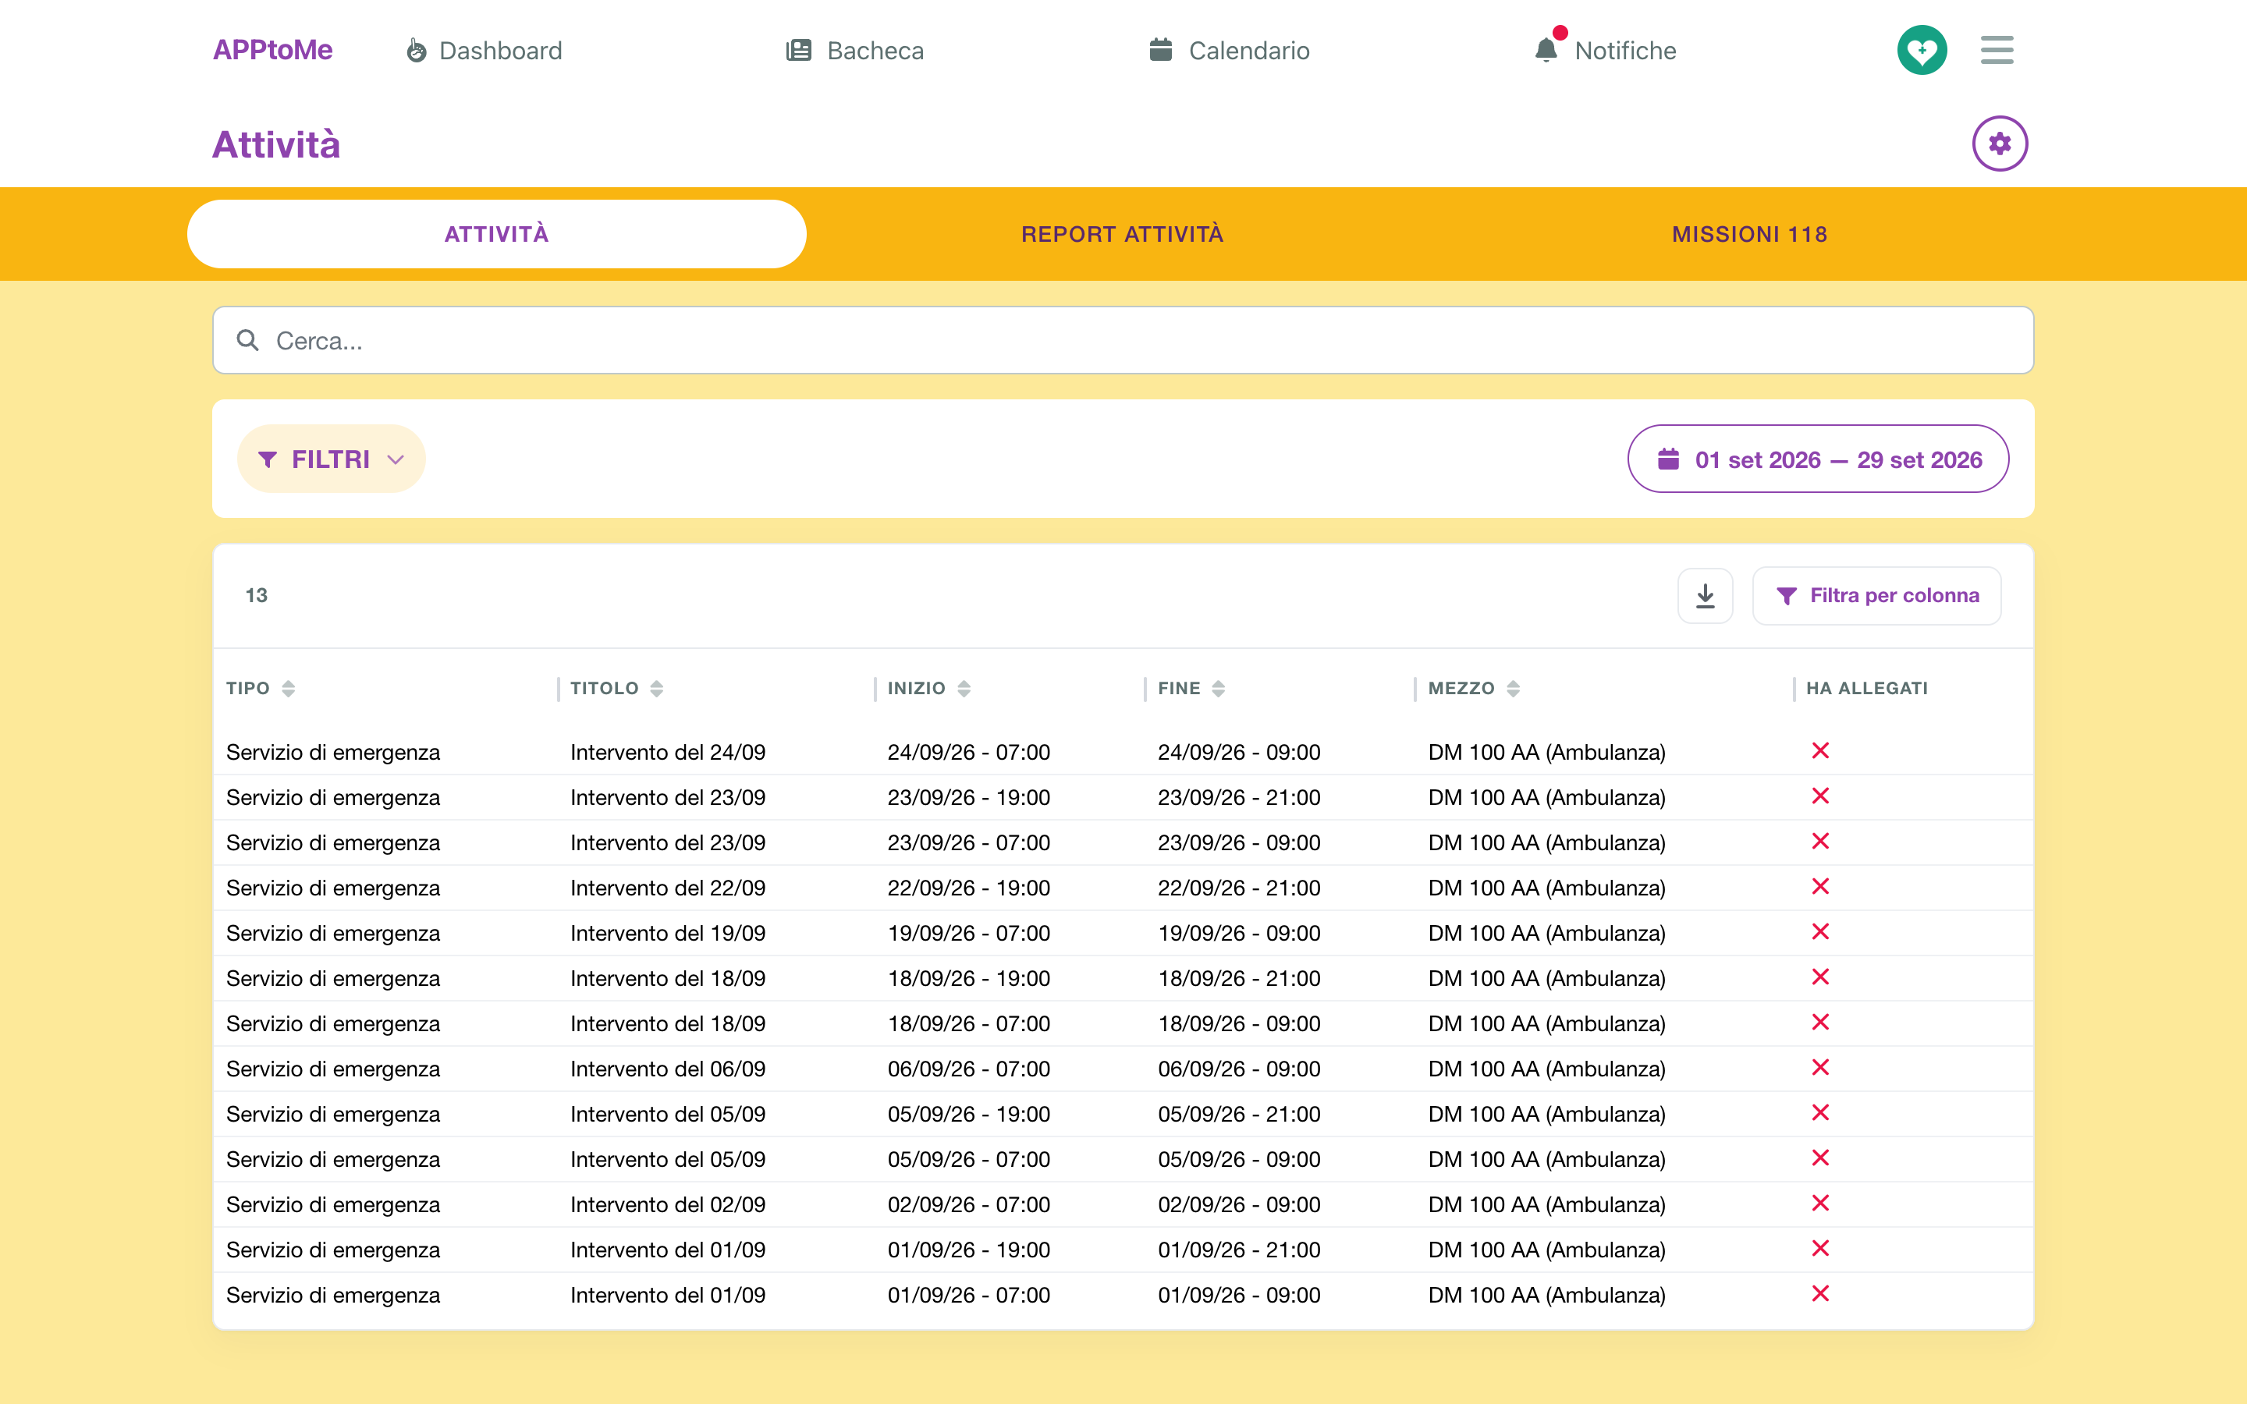The height and width of the screenshot is (1404, 2247).
Task: Sort by the TITOLO column arrows
Action: [x=656, y=688]
